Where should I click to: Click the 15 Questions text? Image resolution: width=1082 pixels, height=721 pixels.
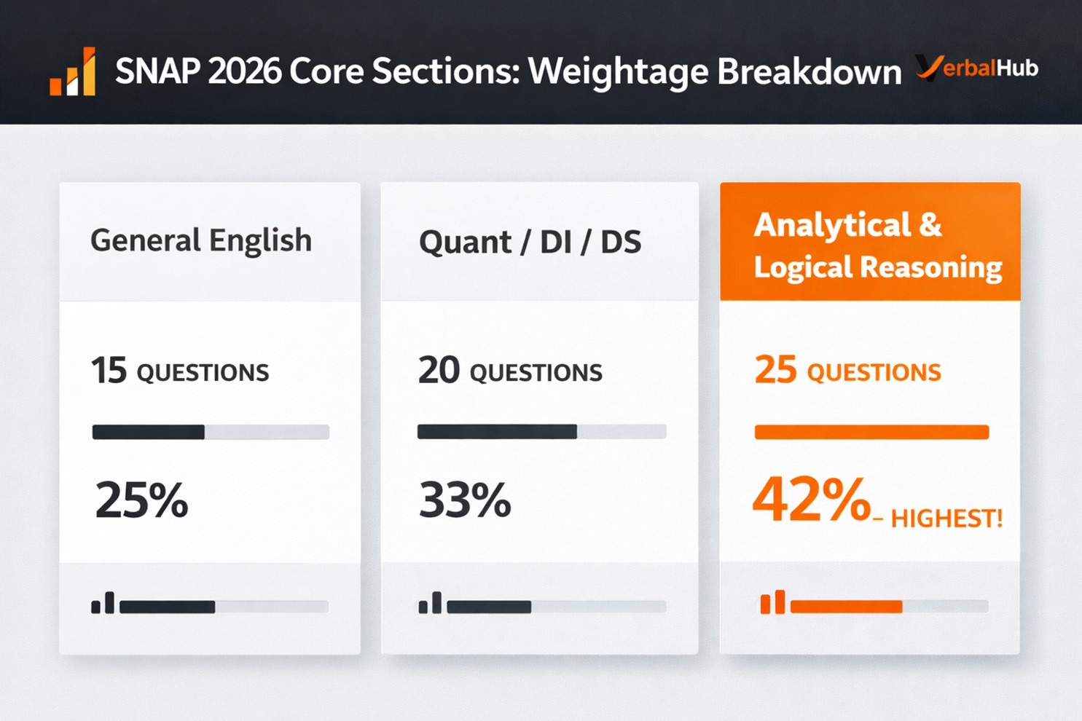click(180, 371)
